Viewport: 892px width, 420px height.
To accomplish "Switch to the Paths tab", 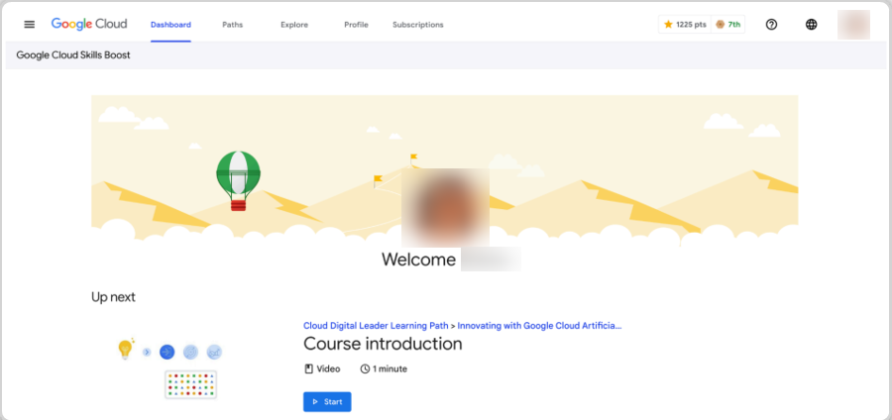I will [232, 25].
